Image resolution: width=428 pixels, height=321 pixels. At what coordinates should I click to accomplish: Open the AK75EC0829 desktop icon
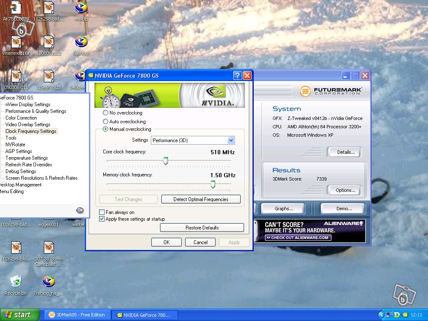(16, 8)
